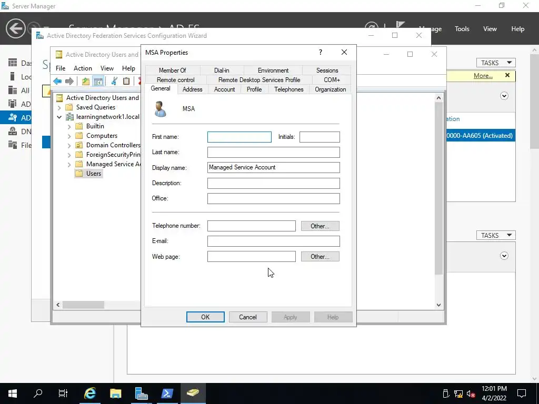Select the Dashboard icon in Server Manager sidebar
The image size is (539, 404).
coord(13,63)
